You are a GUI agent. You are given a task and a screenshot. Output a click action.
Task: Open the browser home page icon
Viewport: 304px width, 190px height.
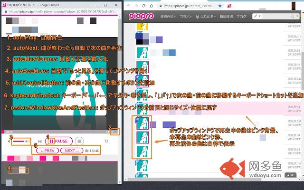(x=151, y=6)
